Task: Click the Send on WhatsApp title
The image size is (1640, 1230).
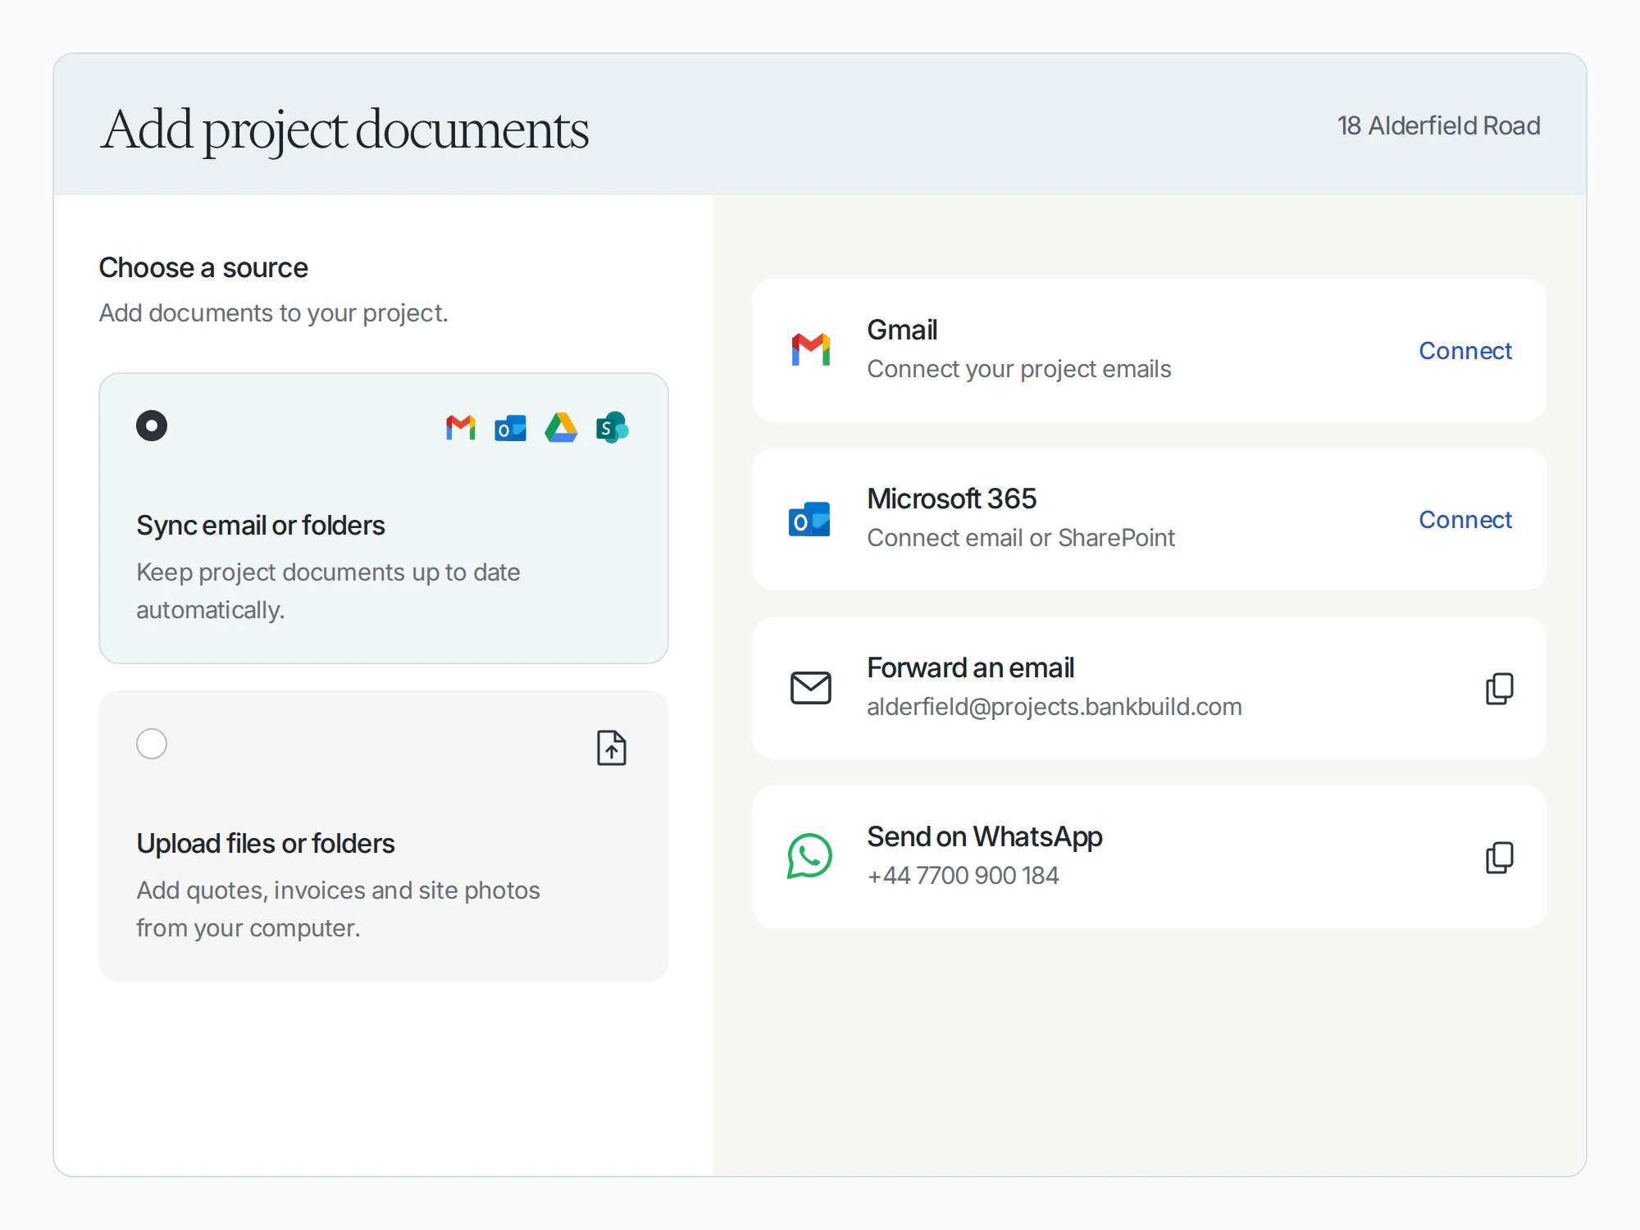Action: [x=985, y=836]
